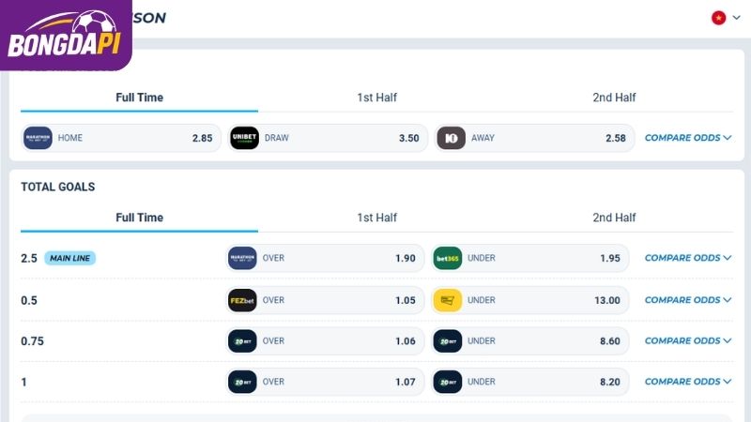Click the 10bet icon beside AWAY odds
Image resolution: width=751 pixels, height=422 pixels.
[452, 138]
